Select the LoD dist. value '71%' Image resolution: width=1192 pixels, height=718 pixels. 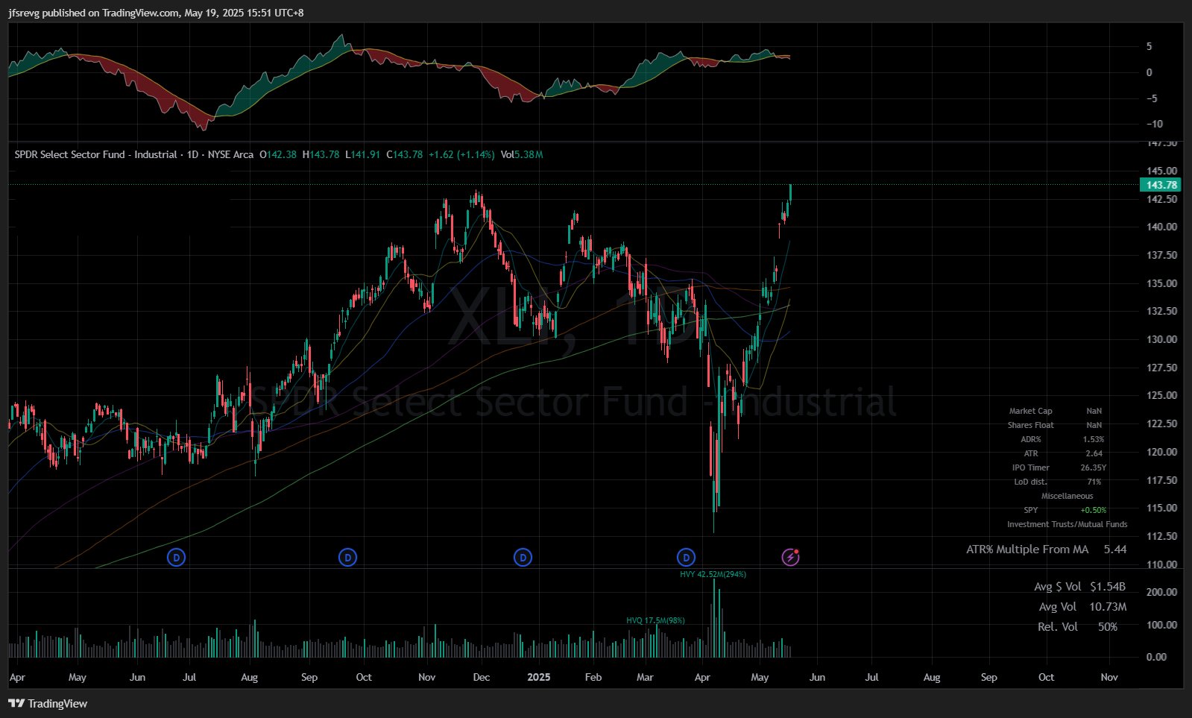coord(1094,482)
